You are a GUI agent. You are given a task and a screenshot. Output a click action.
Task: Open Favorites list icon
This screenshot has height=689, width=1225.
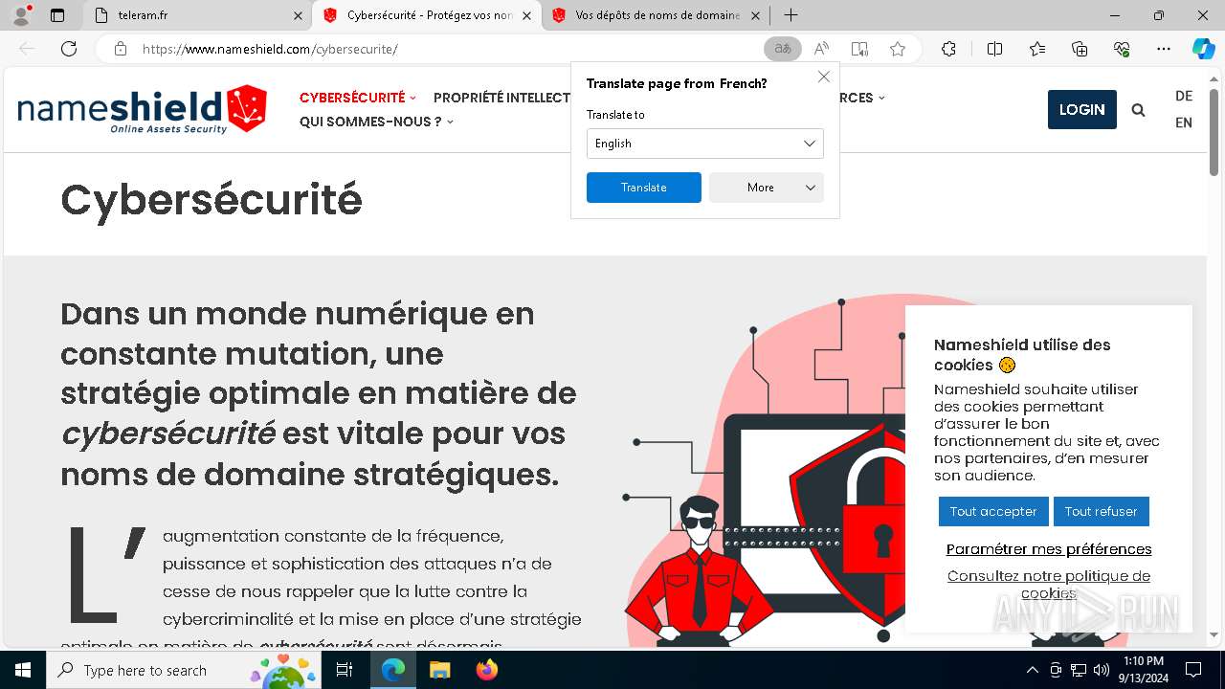(x=1037, y=49)
